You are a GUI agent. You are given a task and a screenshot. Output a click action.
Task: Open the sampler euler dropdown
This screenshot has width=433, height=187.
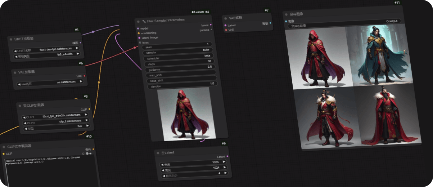click(x=178, y=51)
